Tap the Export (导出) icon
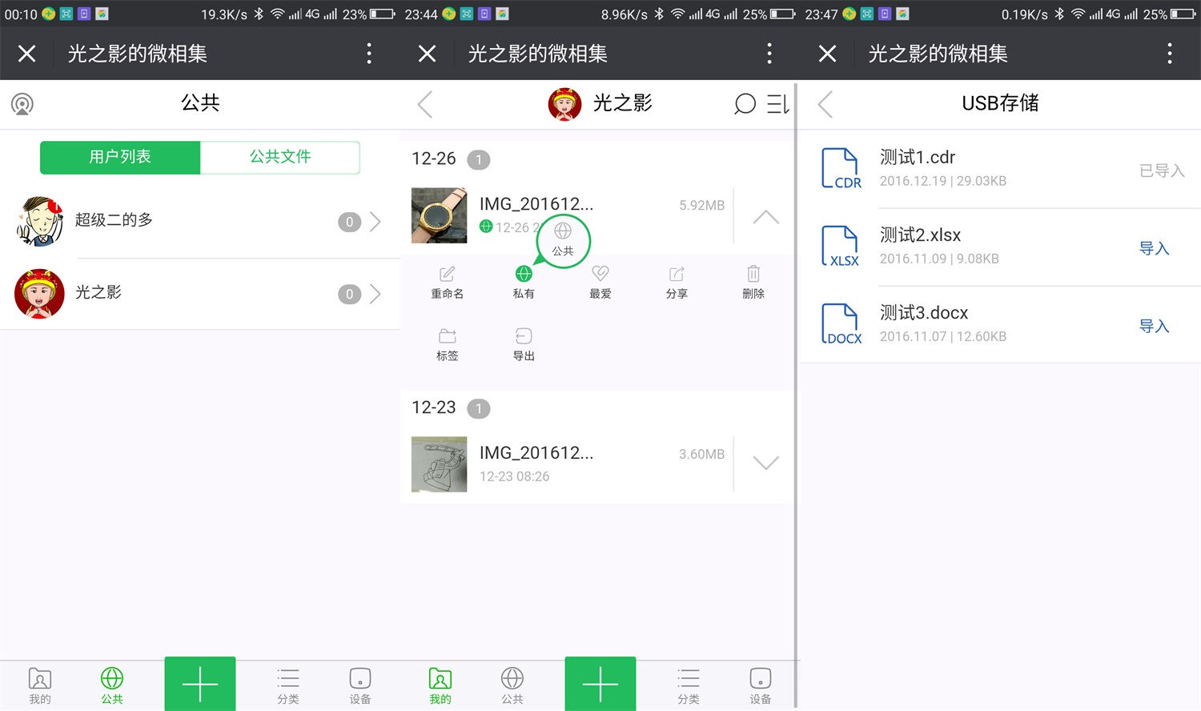1201x711 pixels. pyautogui.click(x=524, y=336)
